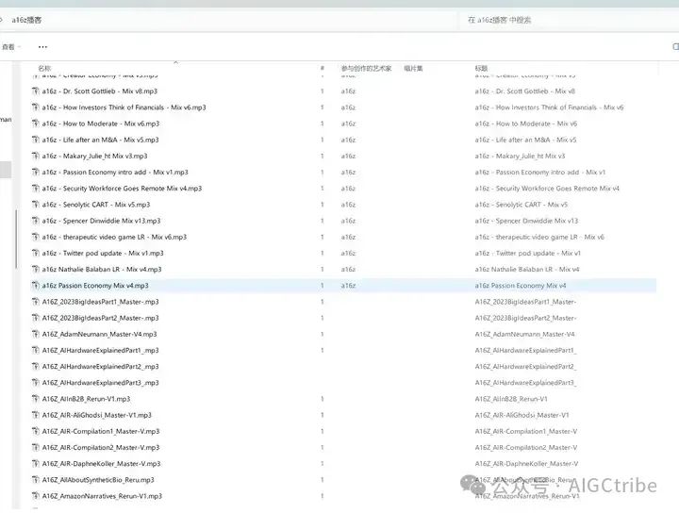Click artist cell a16z in Security Workforce row
The image size is (679, 513).
(x=348, y=189)
